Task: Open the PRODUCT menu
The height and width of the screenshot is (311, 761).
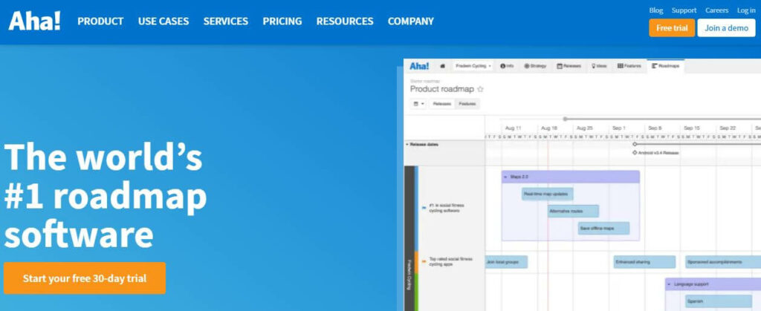Action: 100,22
